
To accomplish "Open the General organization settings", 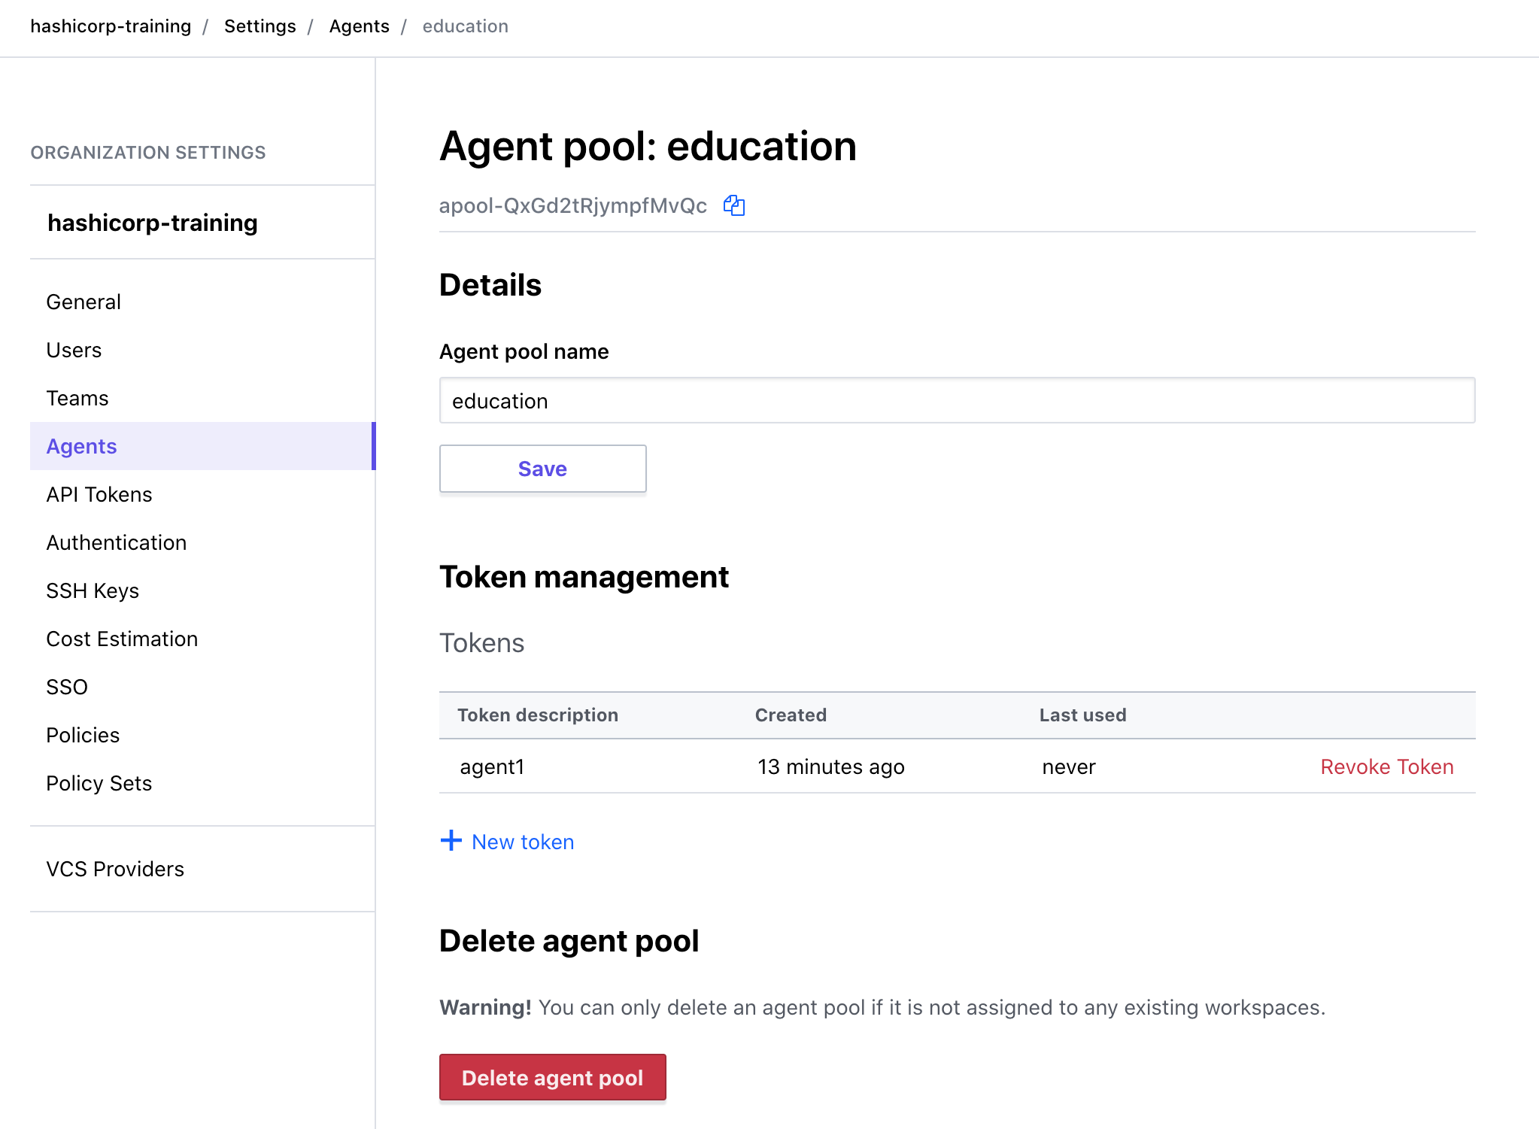I will 83,302.
